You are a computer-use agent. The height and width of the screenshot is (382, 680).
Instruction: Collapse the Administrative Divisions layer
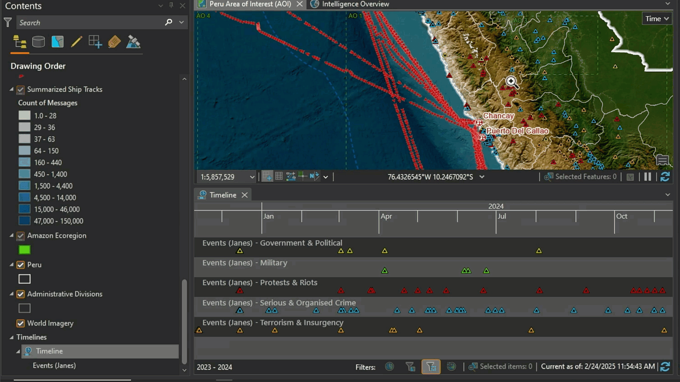tap(12, 294)
